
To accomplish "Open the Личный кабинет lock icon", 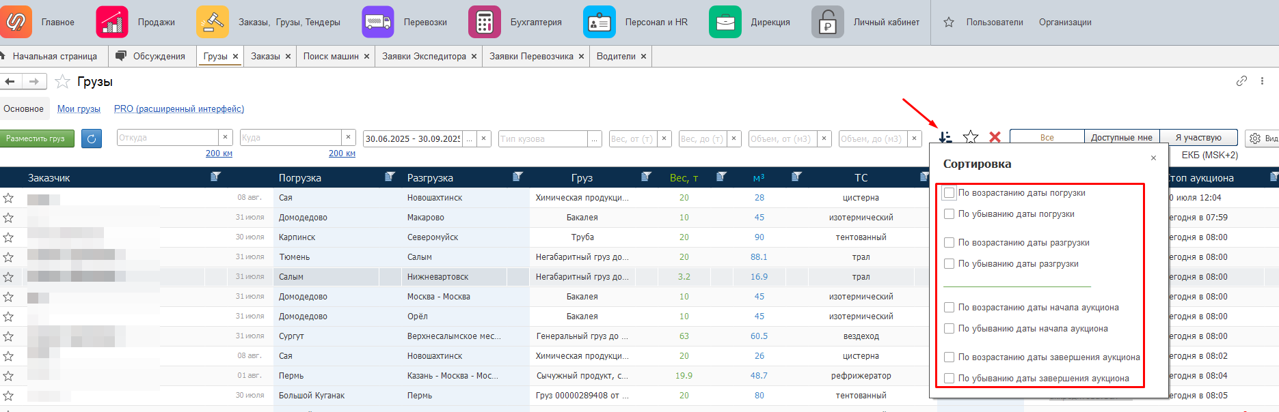I will (828, 22).
